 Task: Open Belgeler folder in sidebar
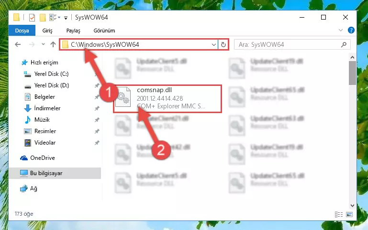tap(45, 97)
